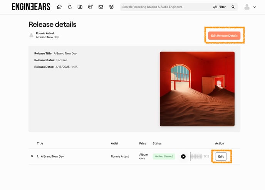Screen dimensions: 265x190
Task: Open the music folder icon
Action: (x=80, y=7)
